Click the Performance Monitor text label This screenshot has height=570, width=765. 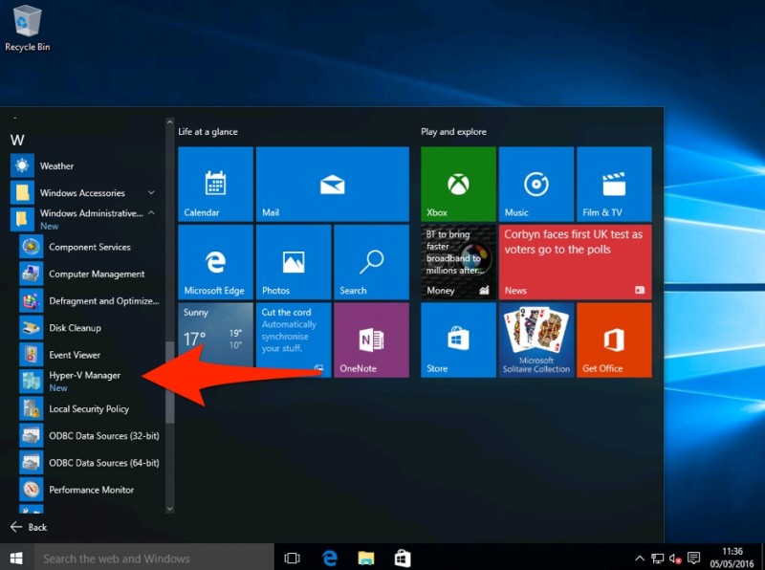91,490
